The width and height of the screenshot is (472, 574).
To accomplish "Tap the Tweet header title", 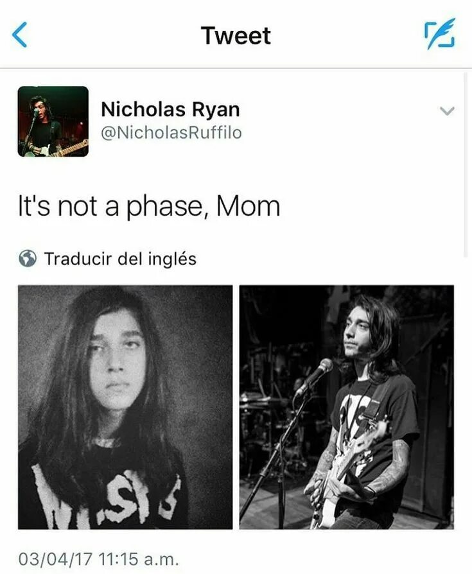I will click(236, 35).
